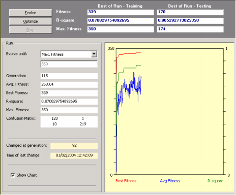The height and width of the screenshot is (195, 236).
Task: Select the R-square field in Run panel
Action: click(69, 101)
